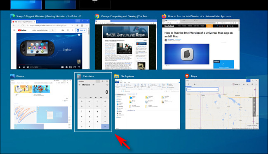Click the Chrome icon beside Vintage Computing title
Image resolution: width=268 pixels, height=154 pixels.
coord(97,16)
